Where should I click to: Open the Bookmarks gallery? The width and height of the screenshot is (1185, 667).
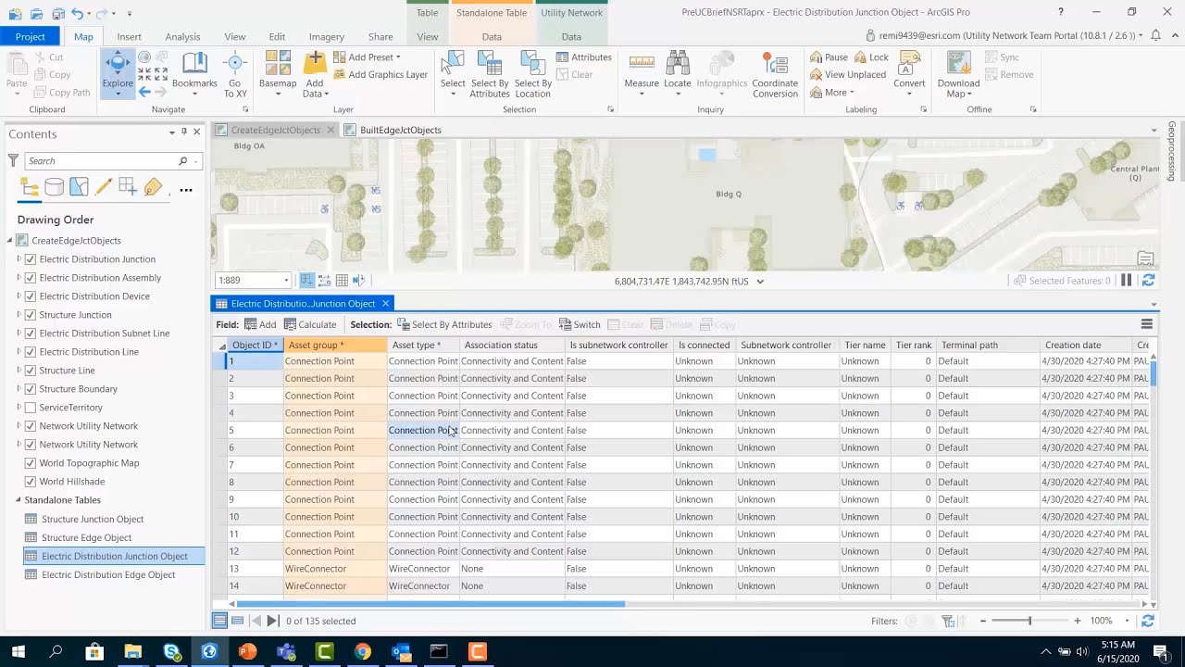[194, 74]
